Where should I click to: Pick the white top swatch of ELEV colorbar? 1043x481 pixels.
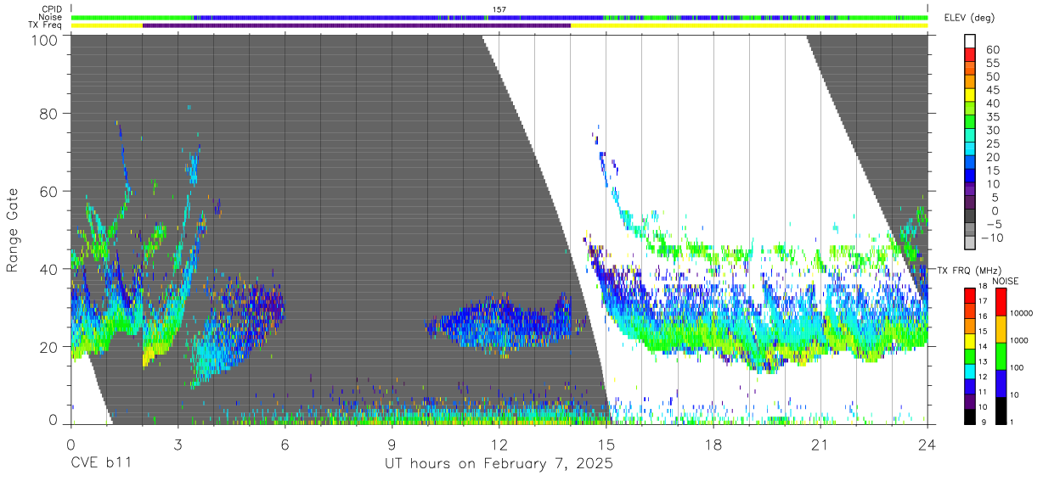pyautogui.click(x=971, y=42)
